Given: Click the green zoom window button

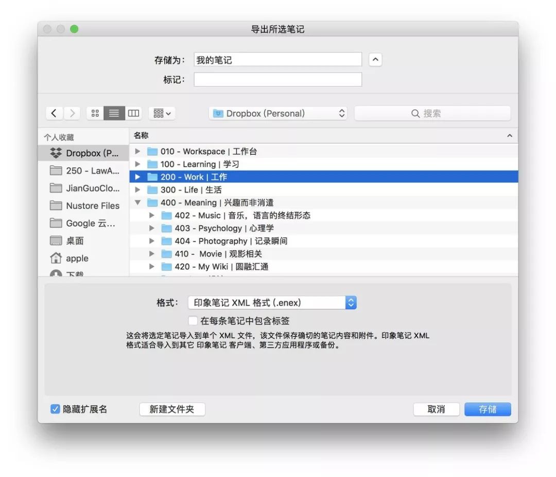Looking at the screenshot, I should tap(74, 29).
